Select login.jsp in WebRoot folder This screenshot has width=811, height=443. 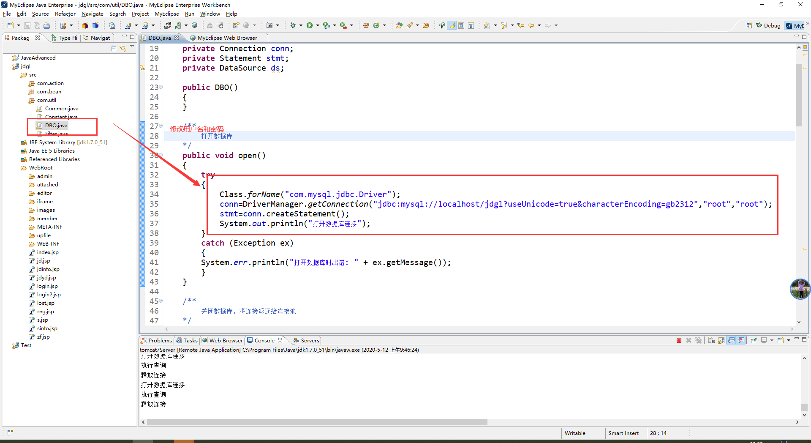pos(47,286)
